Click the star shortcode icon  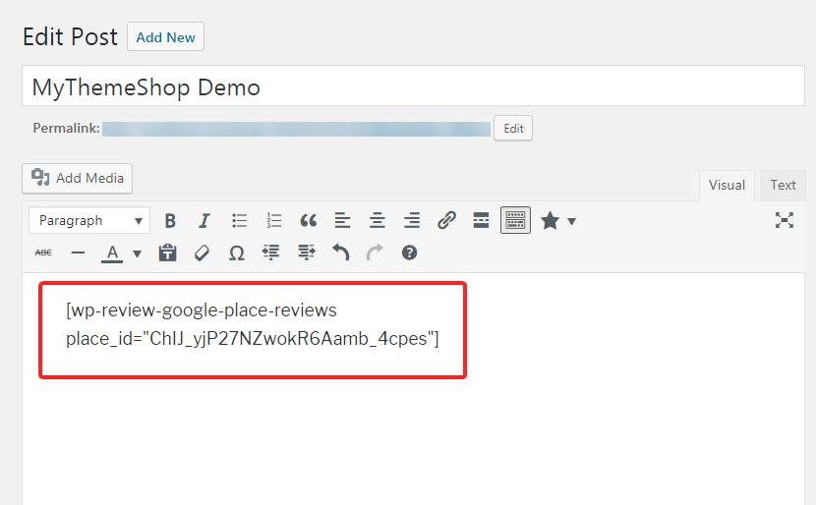coord(550,220)
